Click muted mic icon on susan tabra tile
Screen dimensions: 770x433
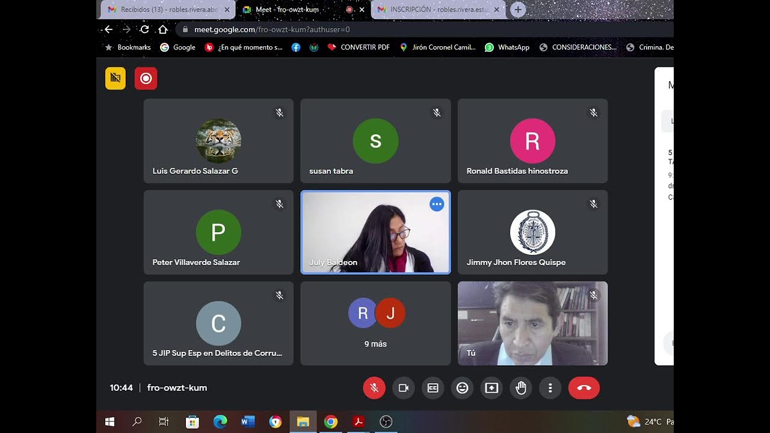point(437,112)
